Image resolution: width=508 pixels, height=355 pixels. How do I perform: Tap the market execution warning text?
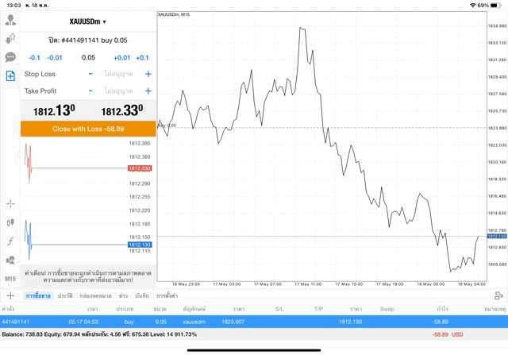(x=88, y=276)
